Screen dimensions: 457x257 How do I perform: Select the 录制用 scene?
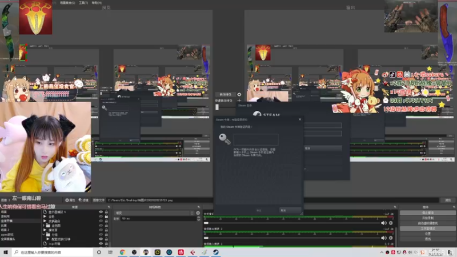[x=21, y=216]
